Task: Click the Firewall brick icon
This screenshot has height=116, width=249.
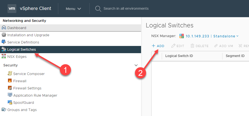Action: 10,81
